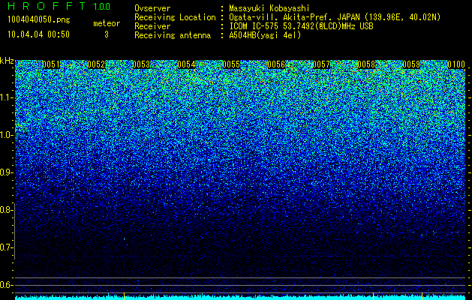Click the timestamp 10.04.04 00:50

[38, 34]
